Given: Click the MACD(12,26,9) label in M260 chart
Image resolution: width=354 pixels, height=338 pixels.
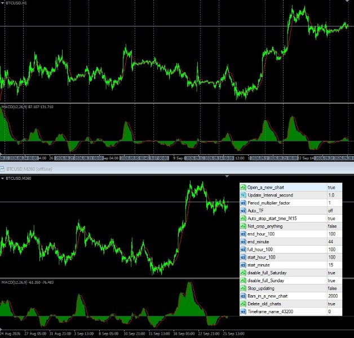Looking at the screenshot, I should click(x=15, y=282).
